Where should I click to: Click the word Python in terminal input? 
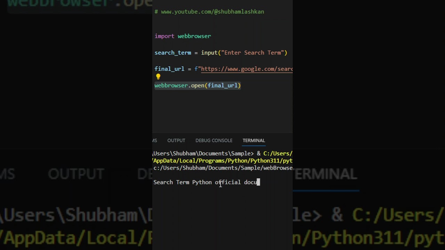(202, 182)
